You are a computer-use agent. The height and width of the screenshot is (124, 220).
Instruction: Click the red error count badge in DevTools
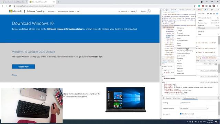click(x=199, y=10)
